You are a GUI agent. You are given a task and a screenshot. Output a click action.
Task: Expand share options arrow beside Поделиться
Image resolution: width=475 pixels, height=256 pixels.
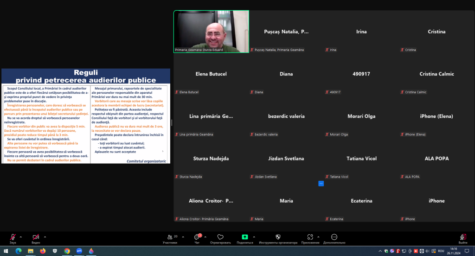coord(254,237)
